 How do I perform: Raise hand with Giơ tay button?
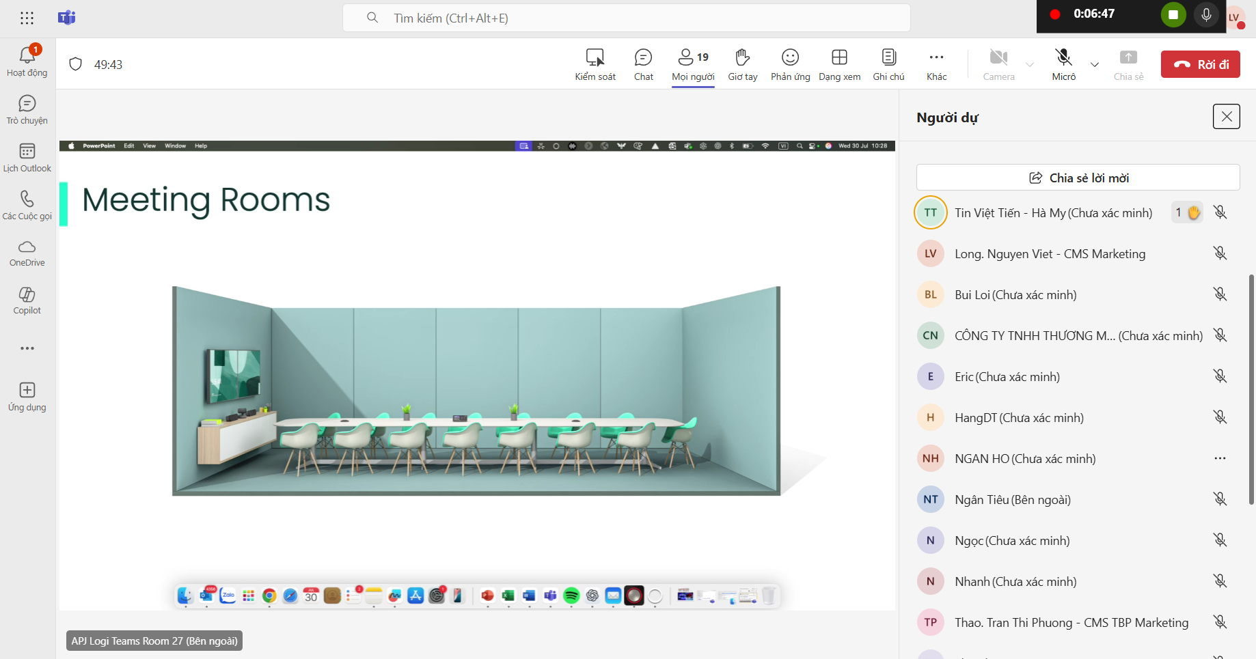(x=742, y=65)
